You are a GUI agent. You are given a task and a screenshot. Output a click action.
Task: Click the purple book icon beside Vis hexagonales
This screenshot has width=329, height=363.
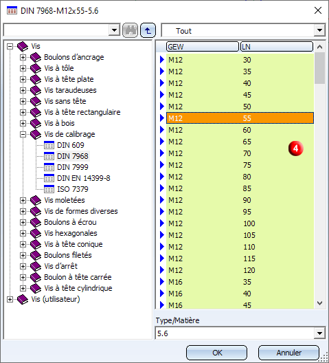click(x=36, y=233)
